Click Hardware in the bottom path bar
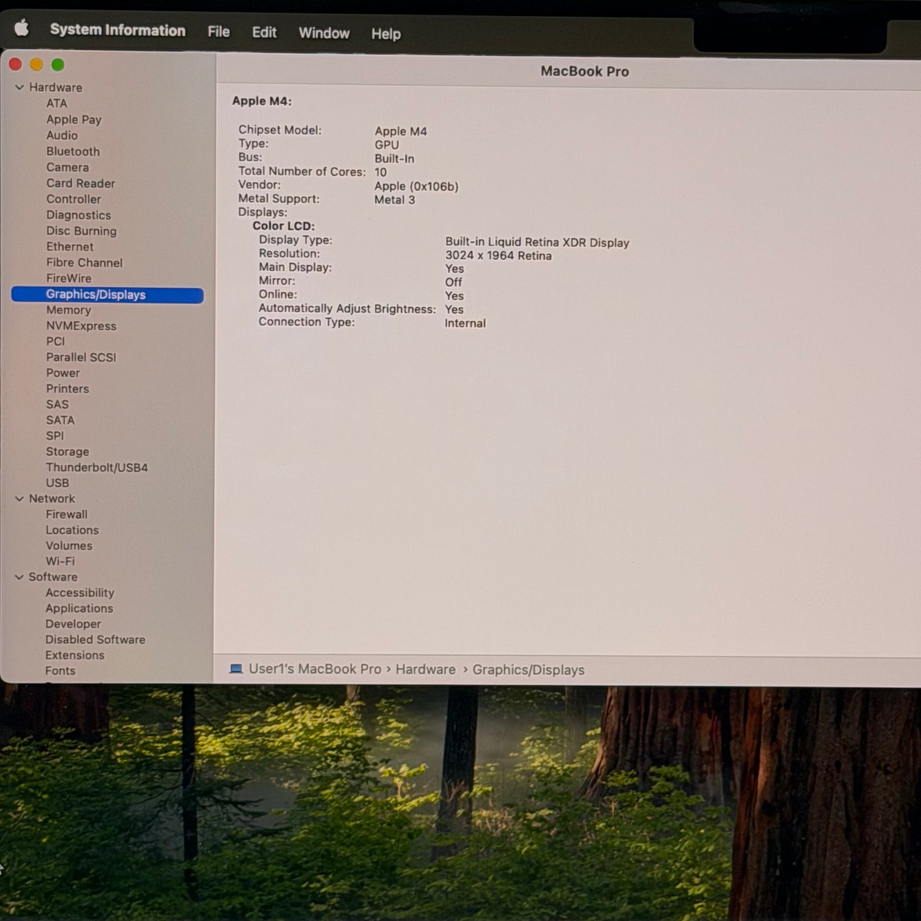Screen dimensions: 921x921 tap(426, 669)
